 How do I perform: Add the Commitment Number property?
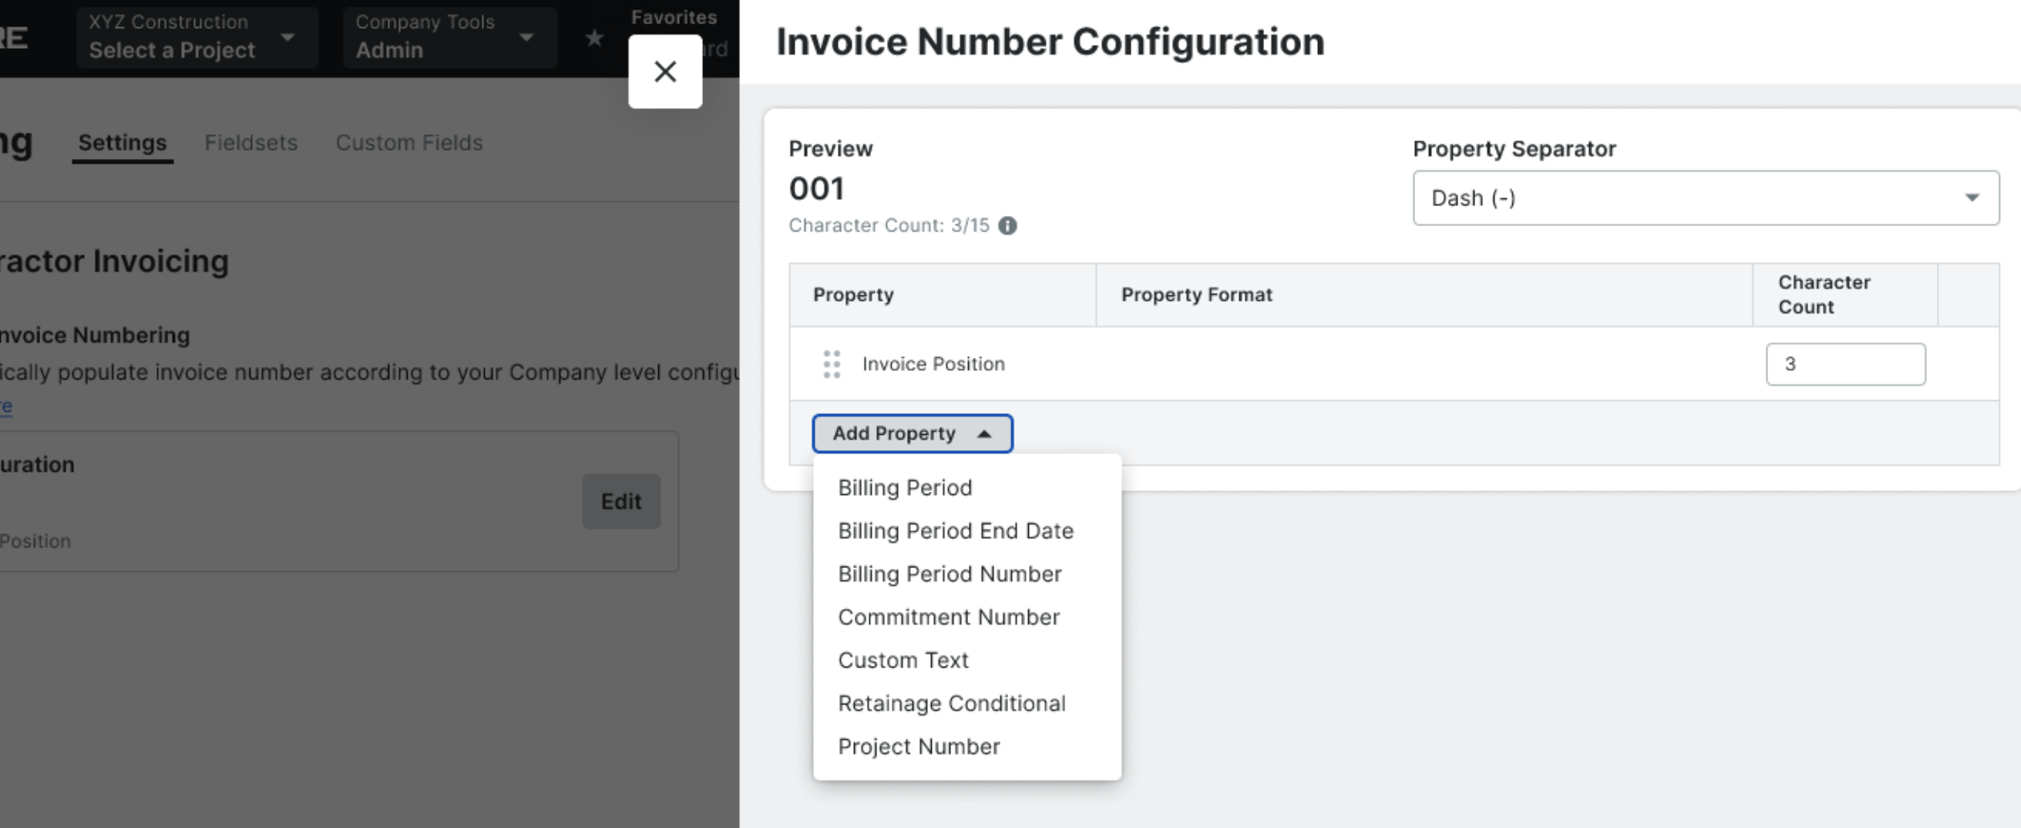point(949,617)
